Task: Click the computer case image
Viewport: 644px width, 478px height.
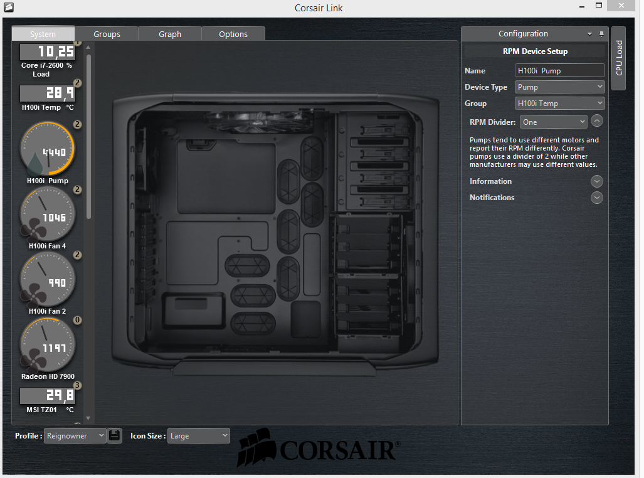Action: 275,233
